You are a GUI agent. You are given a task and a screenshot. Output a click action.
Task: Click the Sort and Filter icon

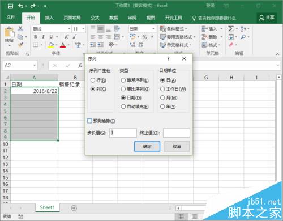(x=243, y=29)
